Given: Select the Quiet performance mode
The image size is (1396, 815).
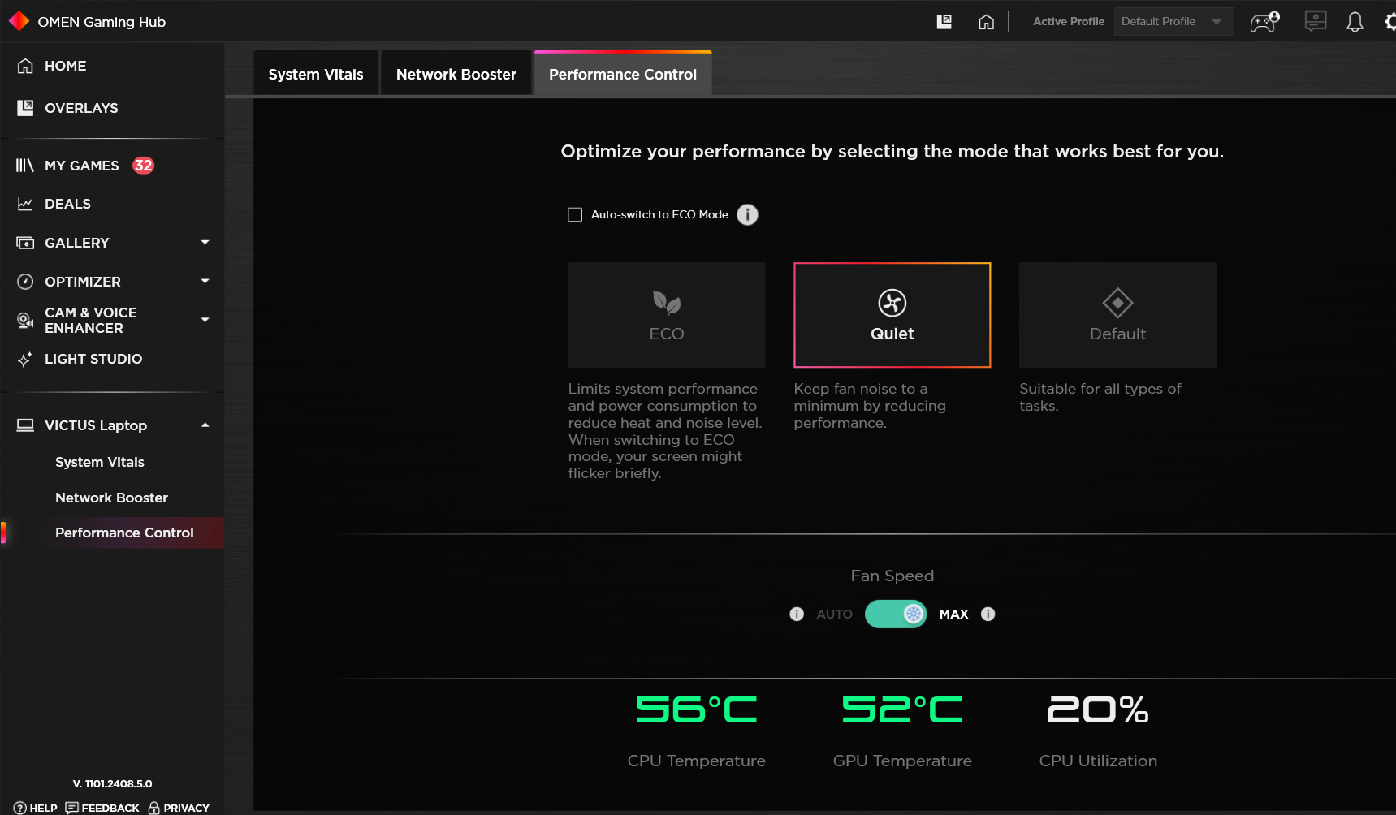Looking at the screenshot, I should pyautogui.click(x=892, y=315).
